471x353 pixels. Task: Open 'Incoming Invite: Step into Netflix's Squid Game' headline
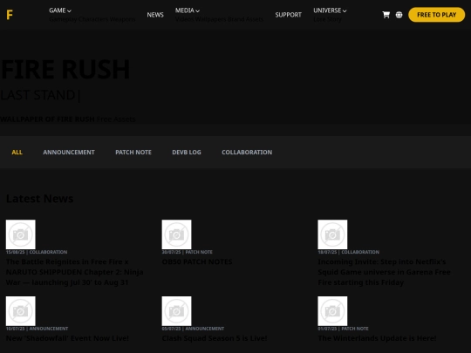click(x=384, y=272)
